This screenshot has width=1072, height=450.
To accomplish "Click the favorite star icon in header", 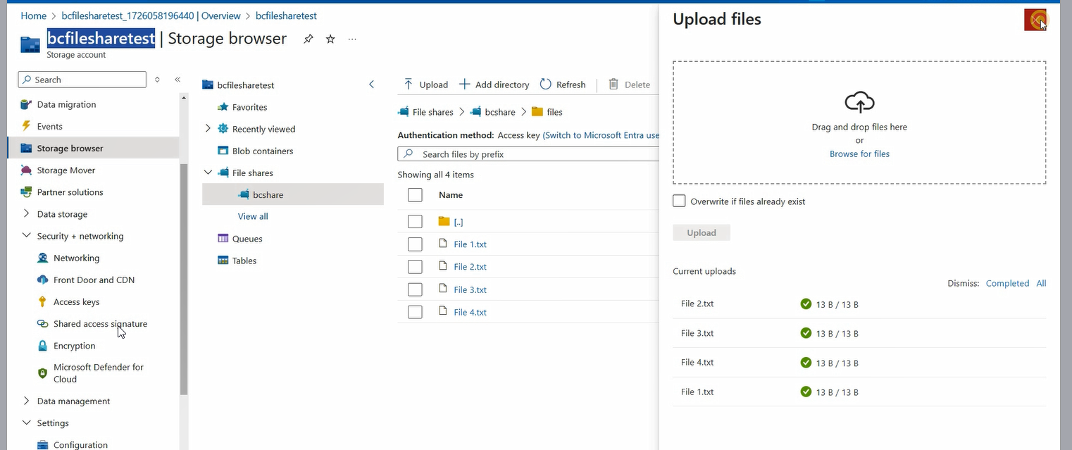I will click(330, 39).
